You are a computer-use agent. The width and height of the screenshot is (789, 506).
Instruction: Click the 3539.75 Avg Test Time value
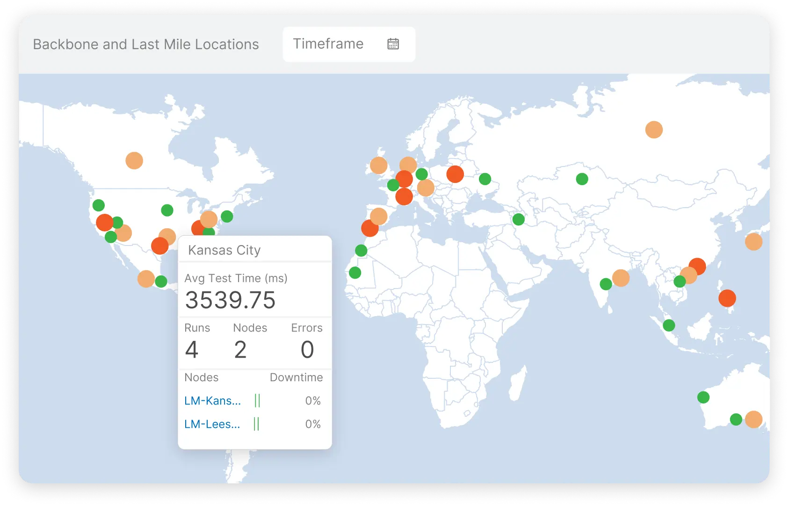click(230, 300)
